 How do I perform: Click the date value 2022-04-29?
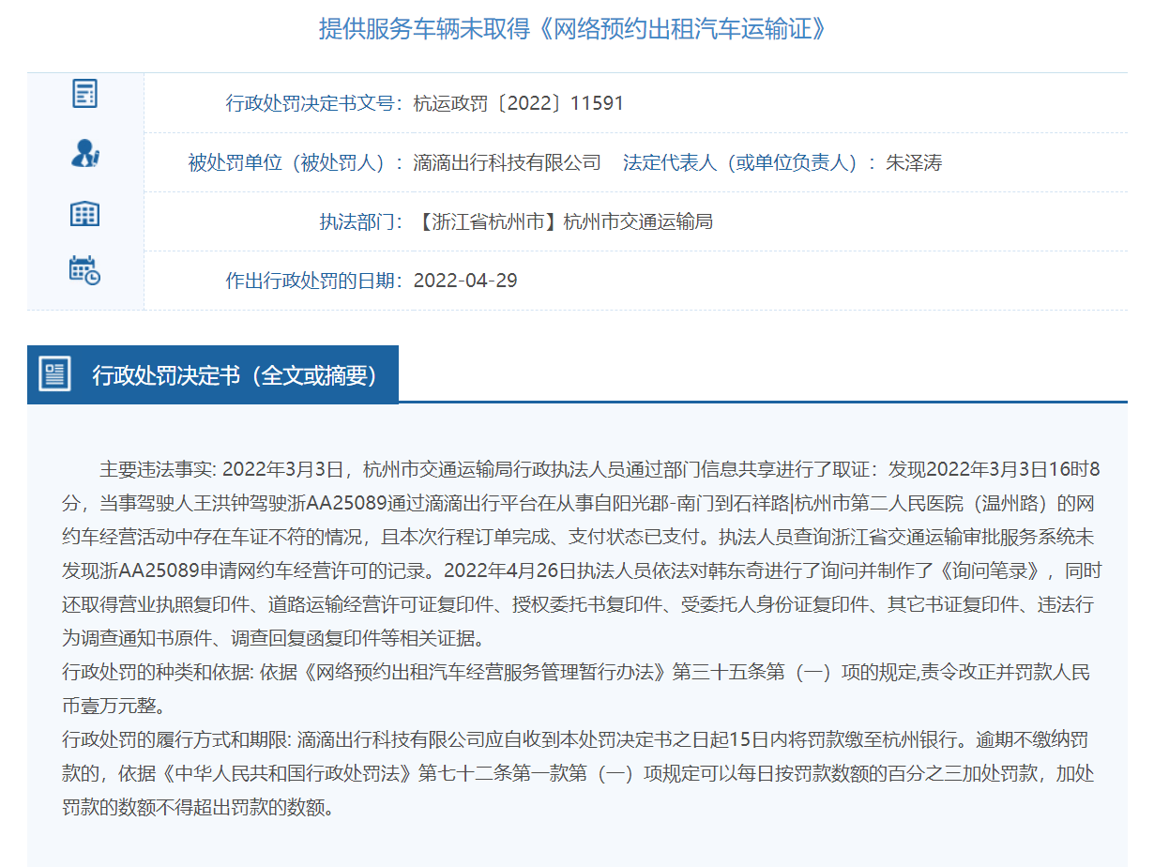click(x=465, y=281)
